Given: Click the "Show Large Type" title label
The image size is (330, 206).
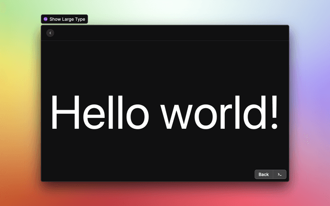Looking at the screenshot, I should coord(67,19).
